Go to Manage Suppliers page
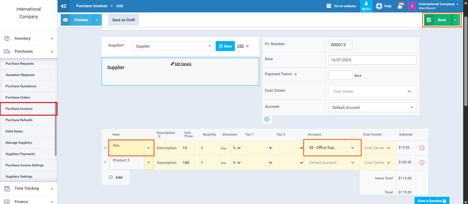This screenshot has height=204, width=468. point(19,143)
